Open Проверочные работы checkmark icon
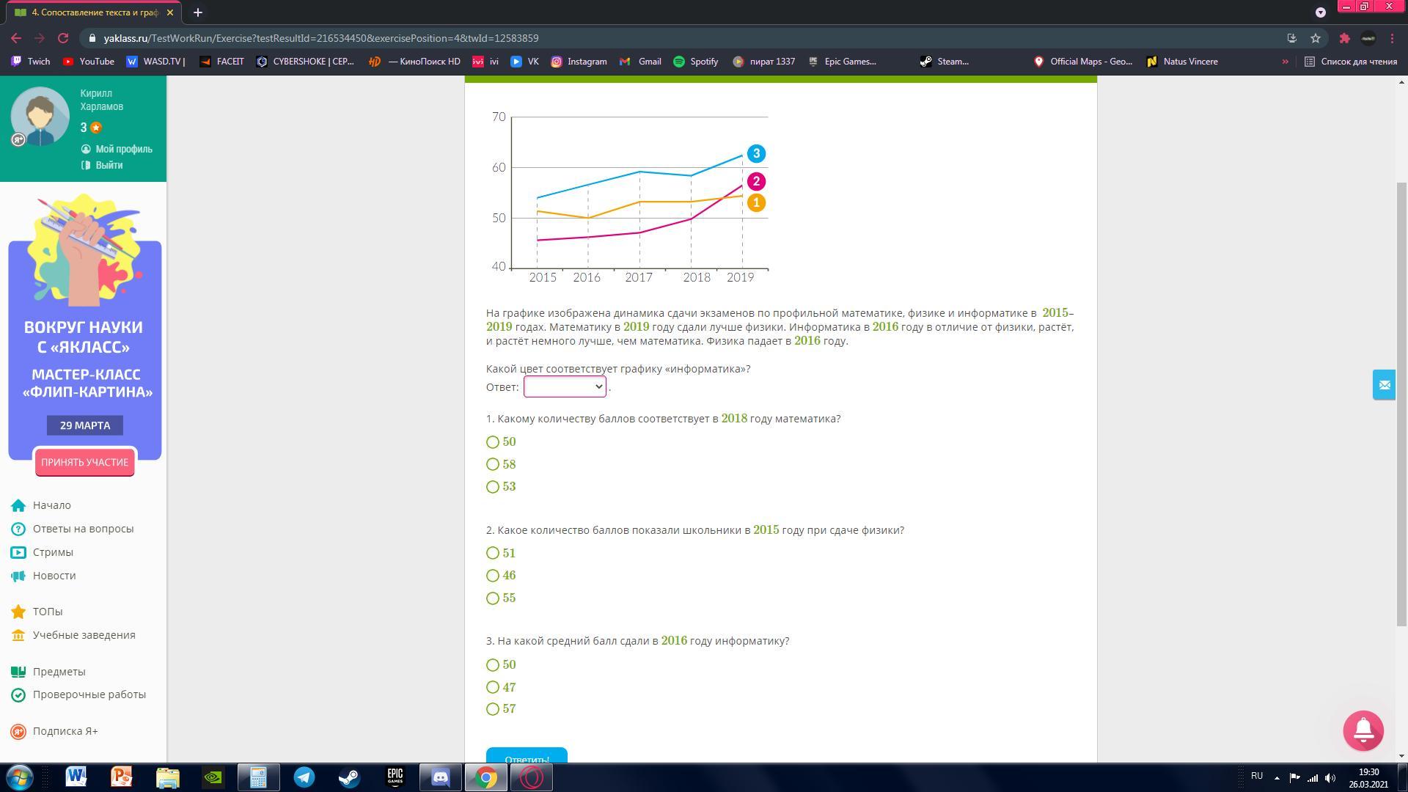Screen dimensions: 1408x792 click(x=18, y=694)
